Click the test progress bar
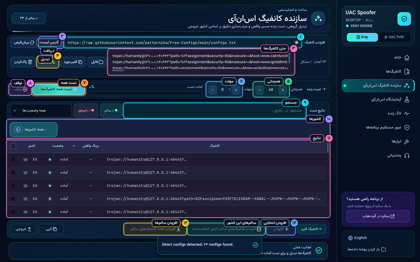Viewport: 420px width, 262px height. pyautogui.click(x=146, y=93)
